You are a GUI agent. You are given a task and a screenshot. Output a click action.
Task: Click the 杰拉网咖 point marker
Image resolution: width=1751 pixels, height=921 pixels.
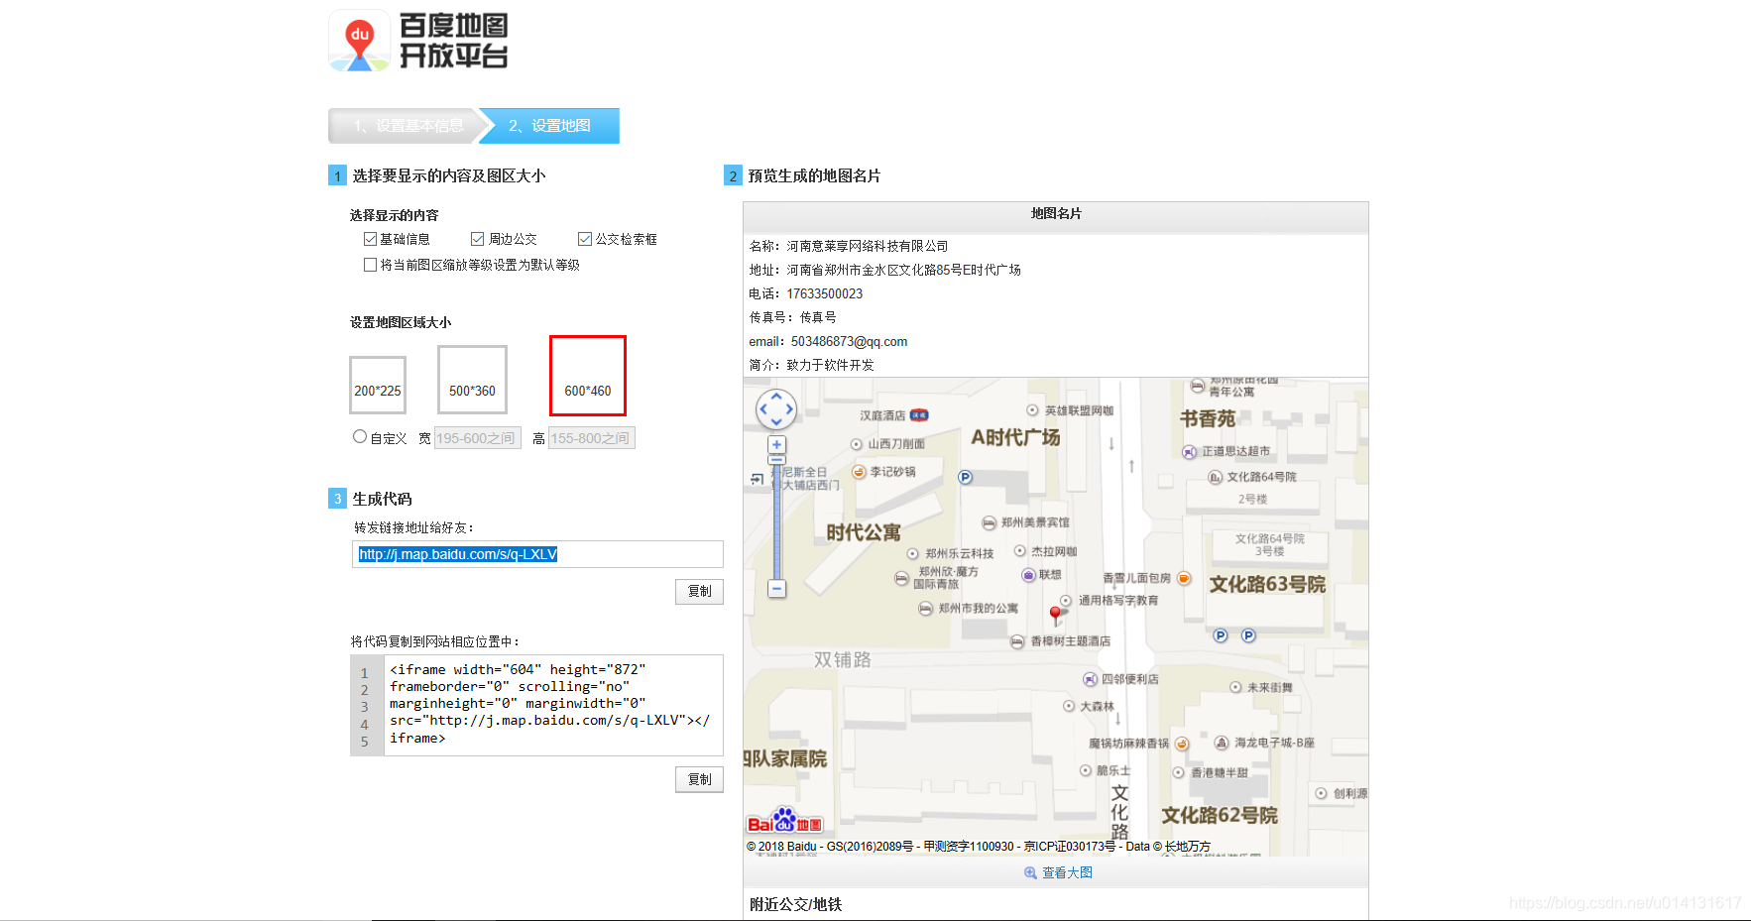click(1019, 550)
